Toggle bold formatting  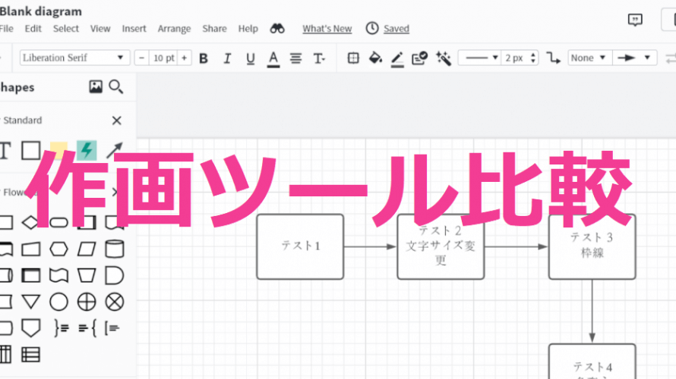pos(204,58)
